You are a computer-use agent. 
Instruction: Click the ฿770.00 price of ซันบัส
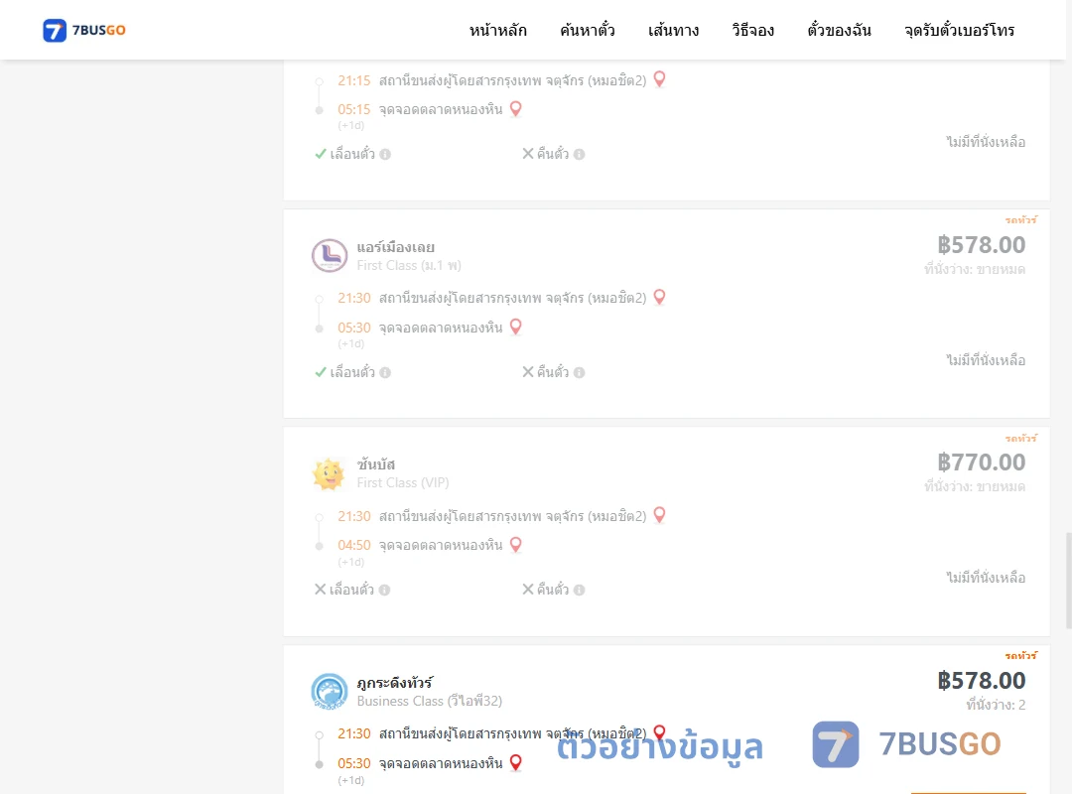(x=981, y=463)
